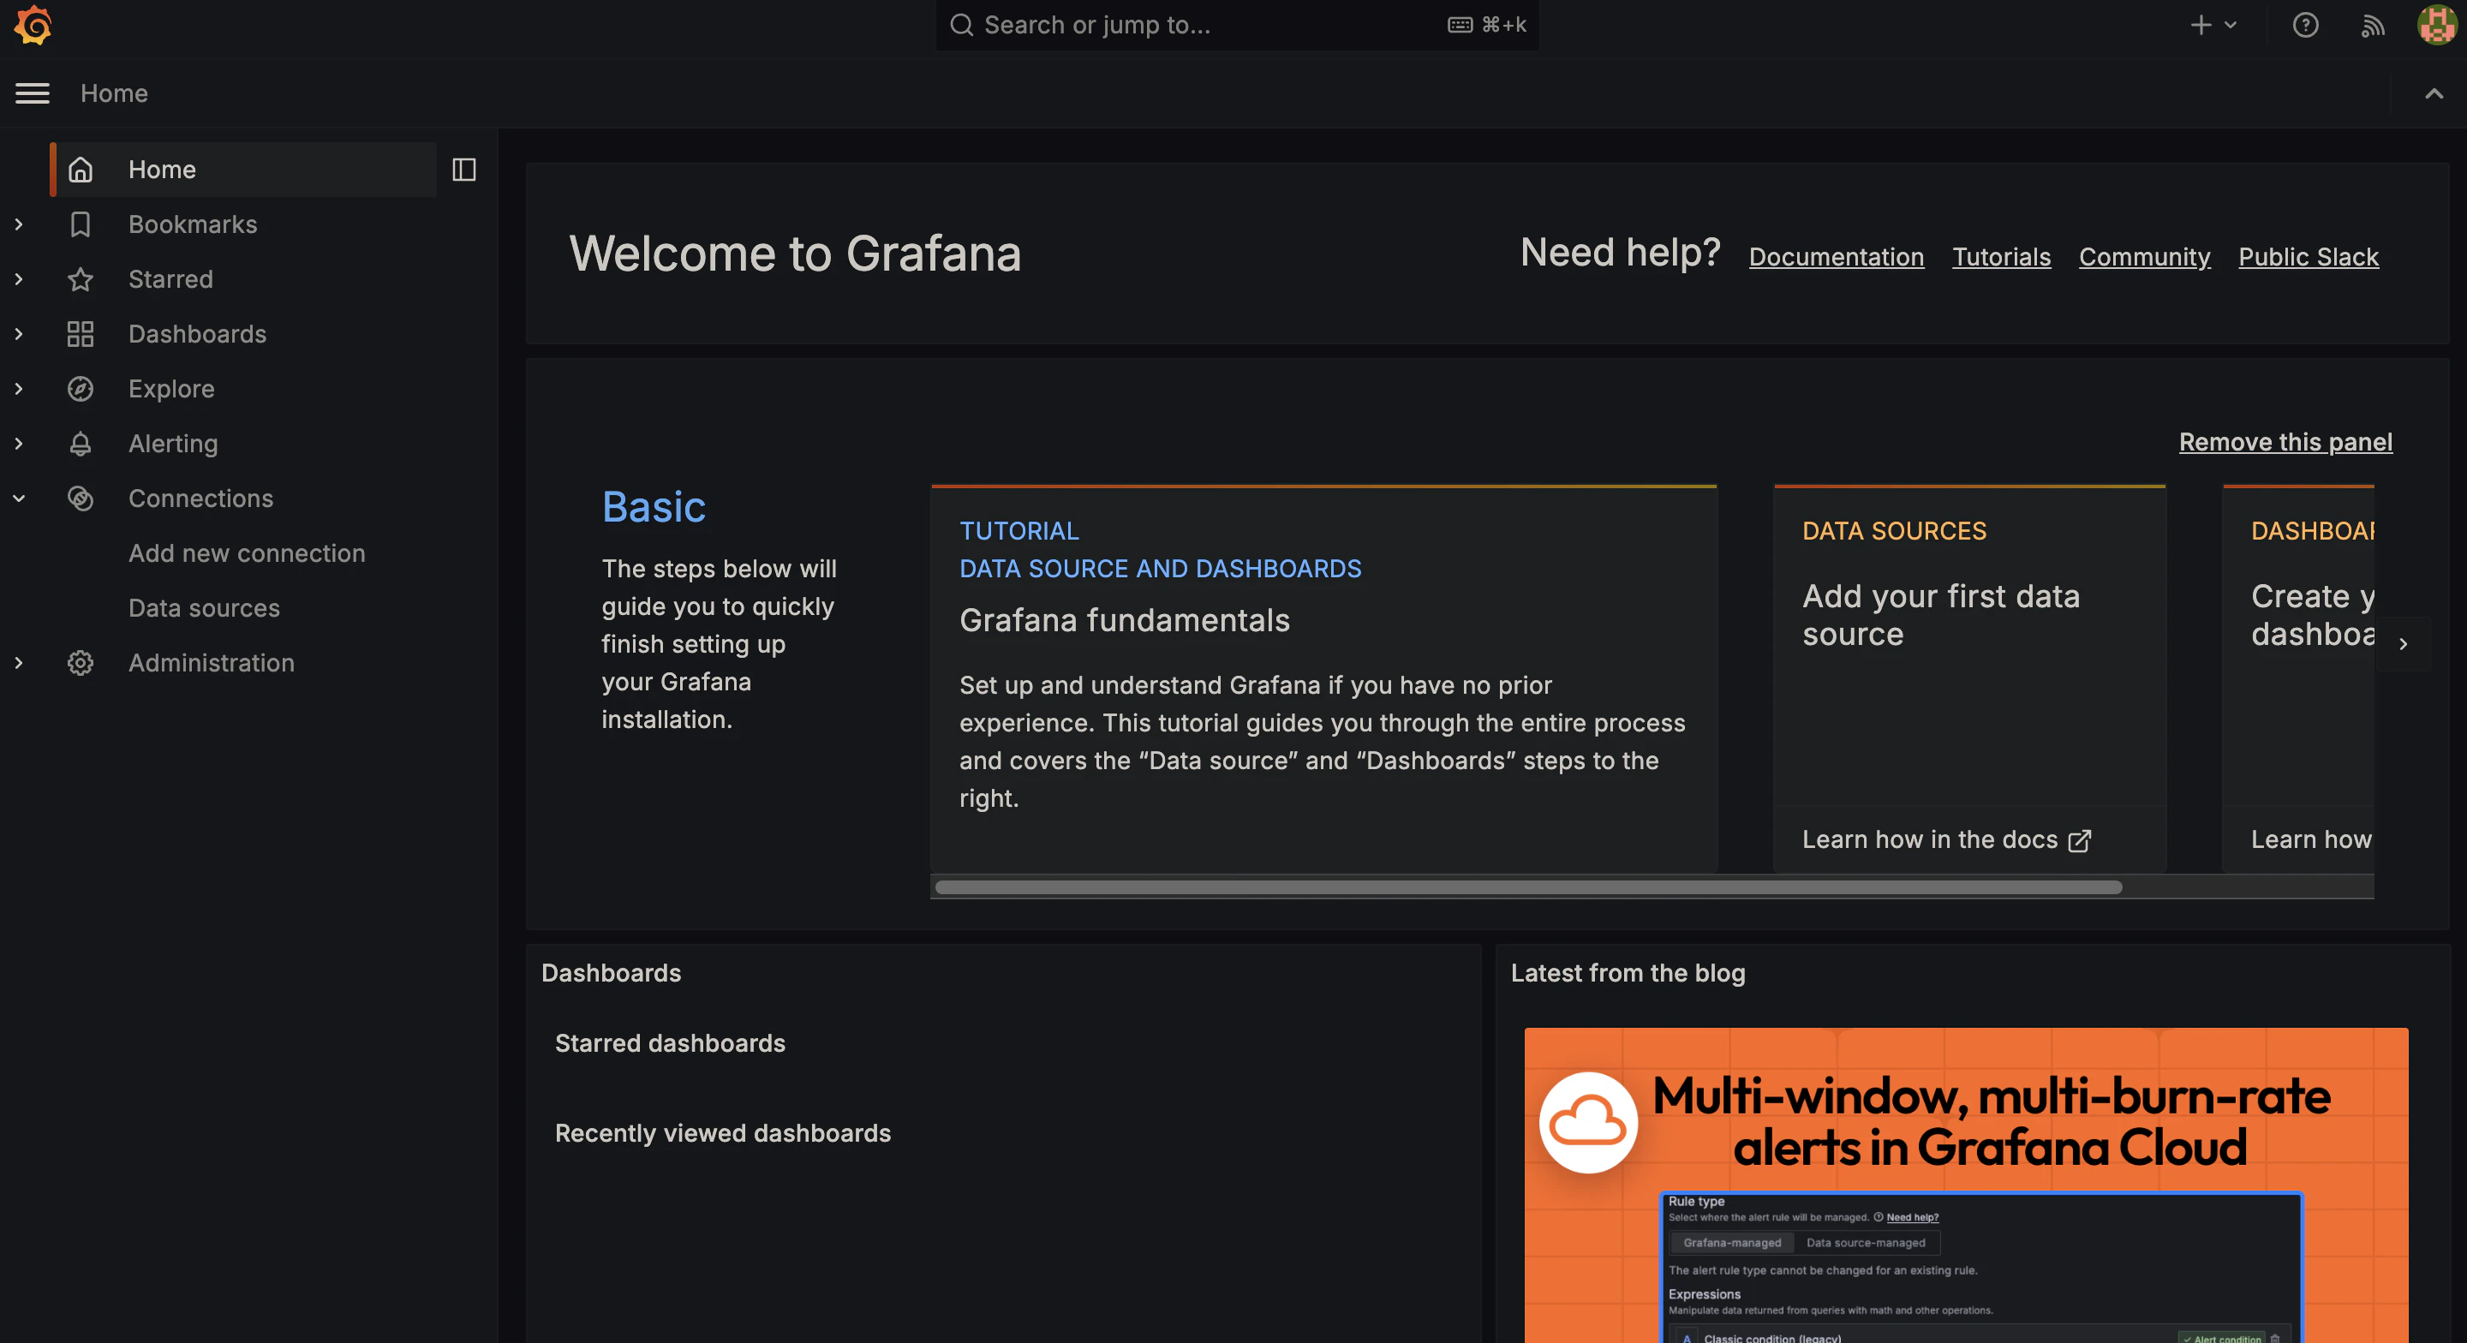Click the Basic heading text
The height and width of the screenshot is (1343, 2467).
pos(653,507)
